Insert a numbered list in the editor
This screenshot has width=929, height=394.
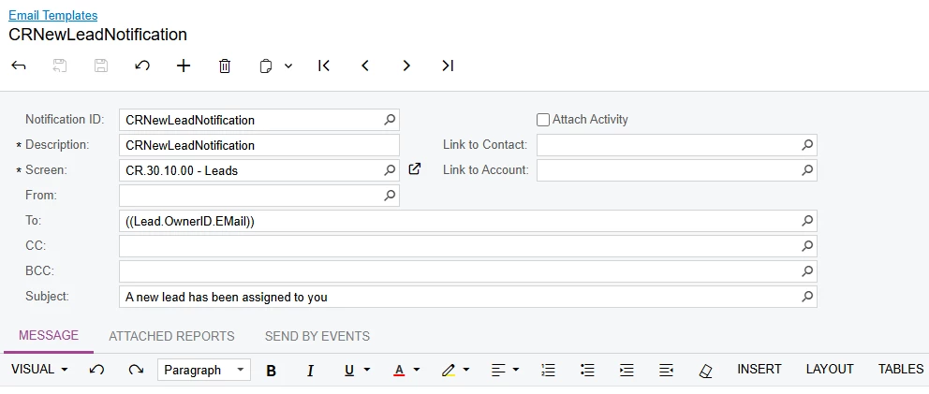549,371
